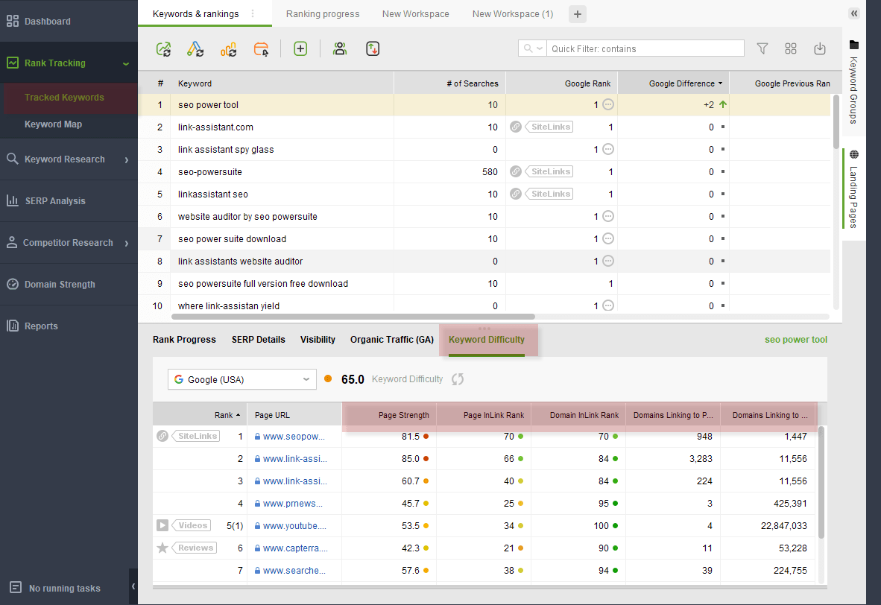Image resolution: width=881 pixels, height=605 pixels.
Task: Open the competitors people icon in toolbar
Action: point(340,49)
